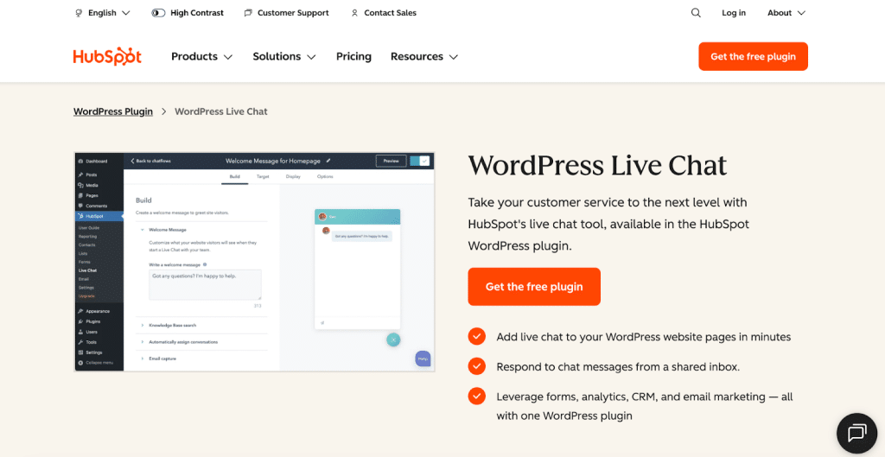Click the HubSpot logo in header
Viewport: 885px width, 457px height.
pyautogui.click(x=107, y=56)
